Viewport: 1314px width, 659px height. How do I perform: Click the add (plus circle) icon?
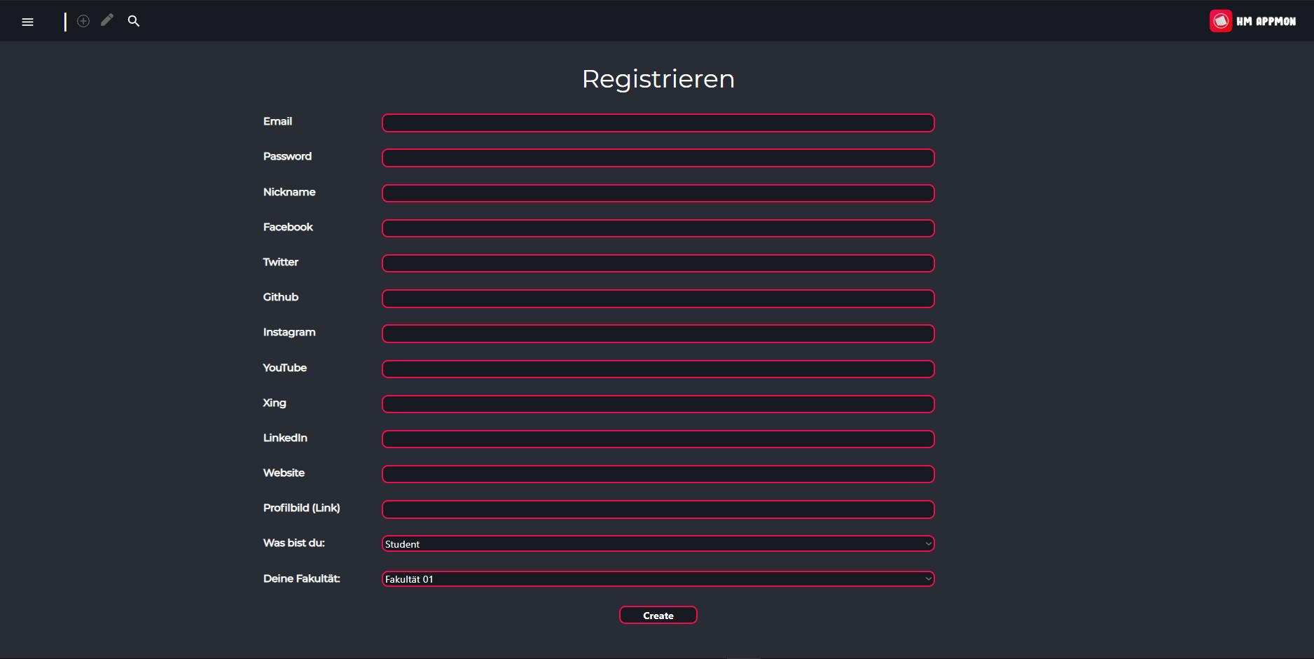click(83, 21)
